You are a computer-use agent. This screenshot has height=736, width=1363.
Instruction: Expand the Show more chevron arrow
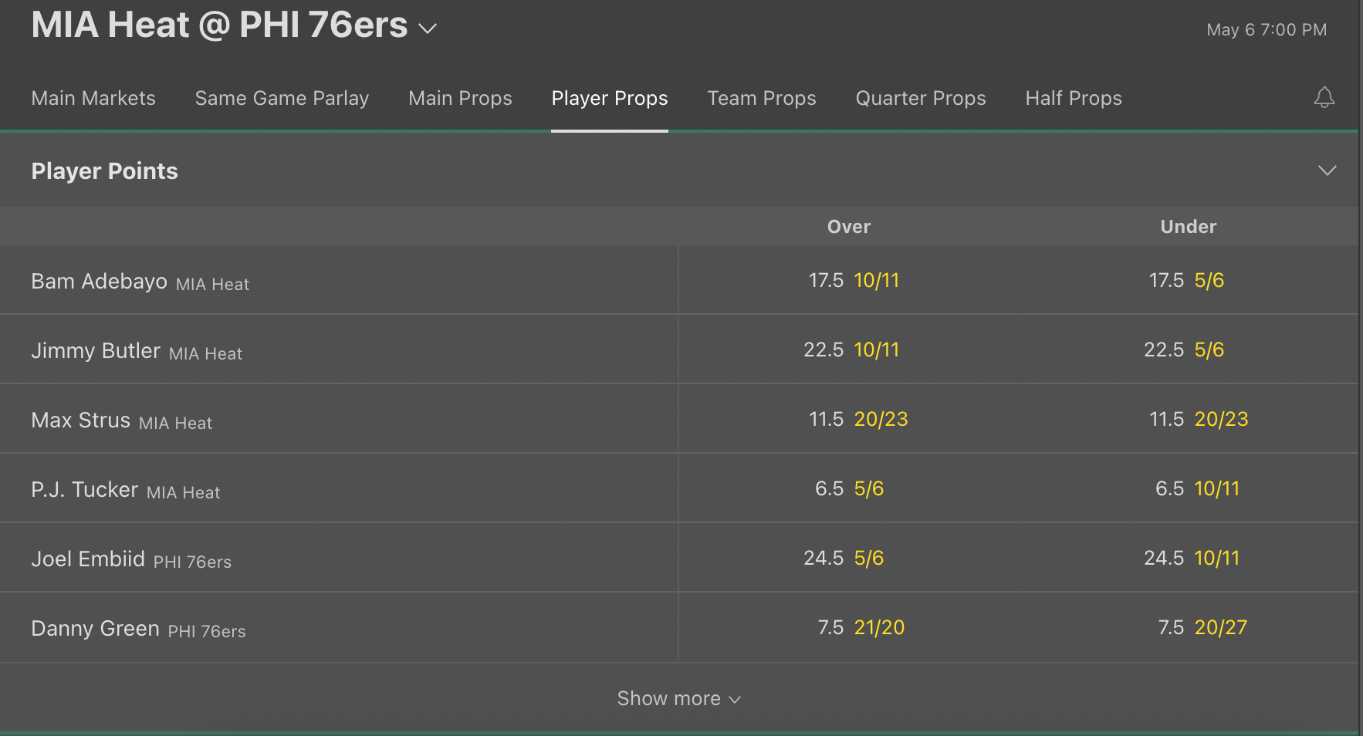pos(734,699)
